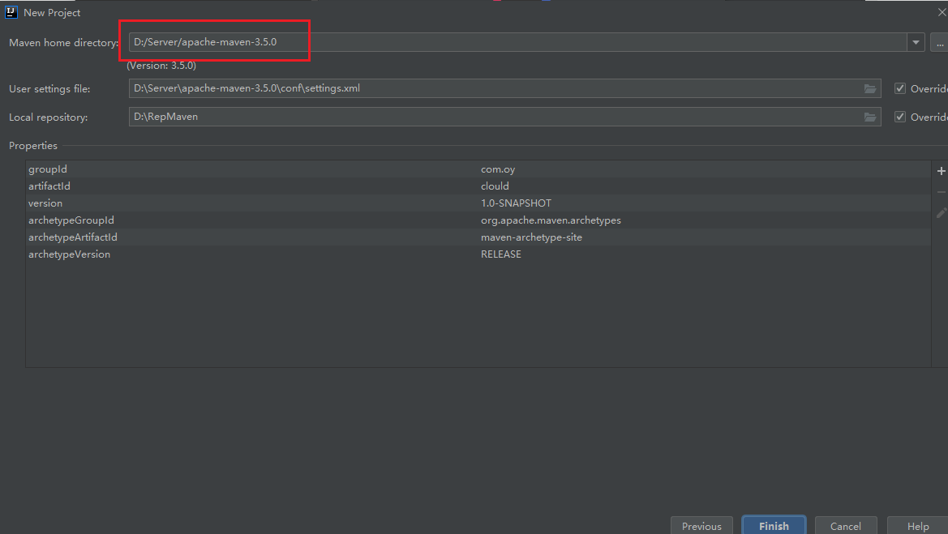Click the org.apache.maven.archetypes value
Image resolution: width=948 pixels, height=534 pixels.
[x=551, y=220]
